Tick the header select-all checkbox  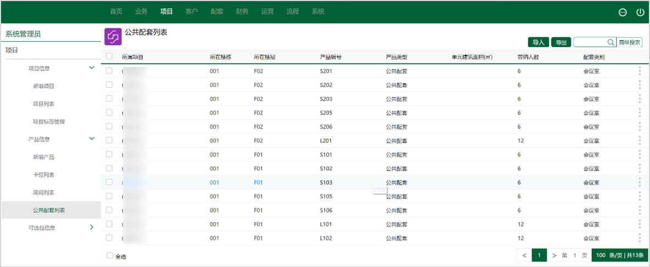(110, 56)
